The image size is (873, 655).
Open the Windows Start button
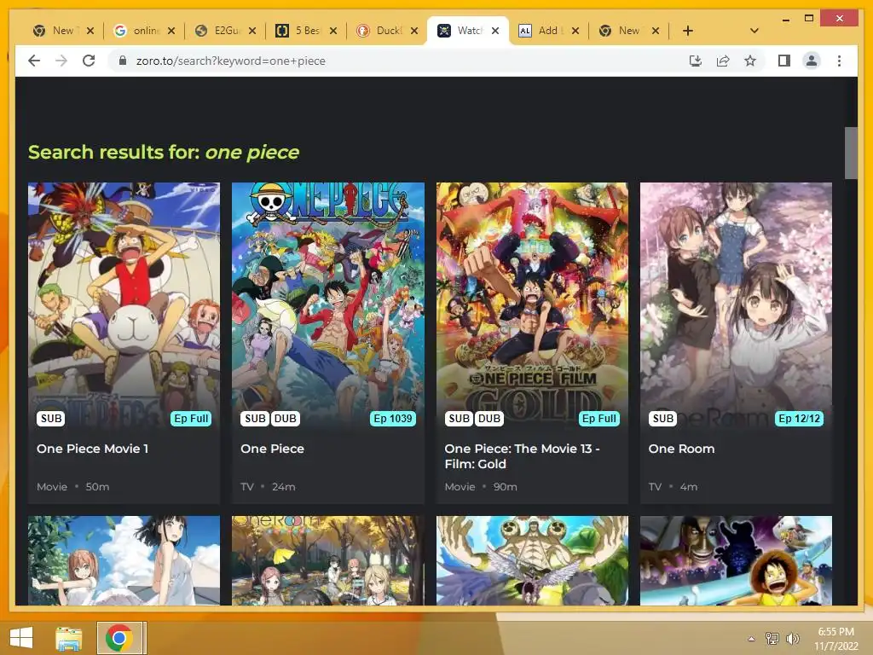click(x=21, y=638)
